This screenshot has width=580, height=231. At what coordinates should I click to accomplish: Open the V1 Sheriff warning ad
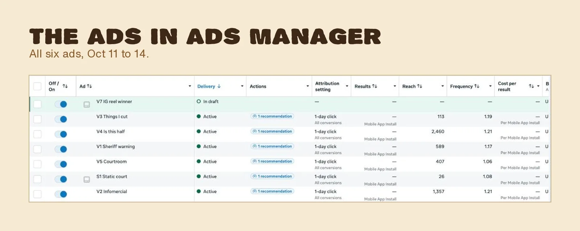[116, 146]
